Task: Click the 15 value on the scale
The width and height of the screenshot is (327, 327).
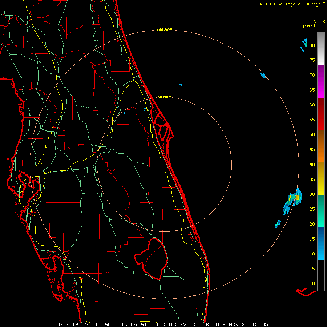Action: pos(312,239)
